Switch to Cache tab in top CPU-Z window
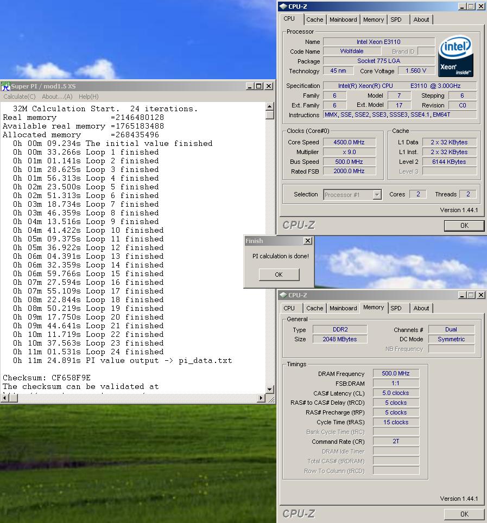Viewport: 487px width, 523px height. tap(315, 20)
